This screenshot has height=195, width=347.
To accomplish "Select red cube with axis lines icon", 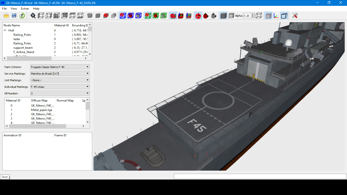I will pyautogui.click(x=181, y=16).
